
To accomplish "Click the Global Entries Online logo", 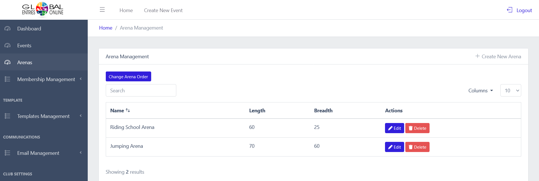I will pos(43,10).
